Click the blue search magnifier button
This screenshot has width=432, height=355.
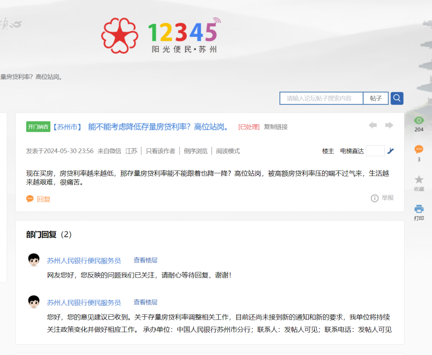click(x=396, y=98)
